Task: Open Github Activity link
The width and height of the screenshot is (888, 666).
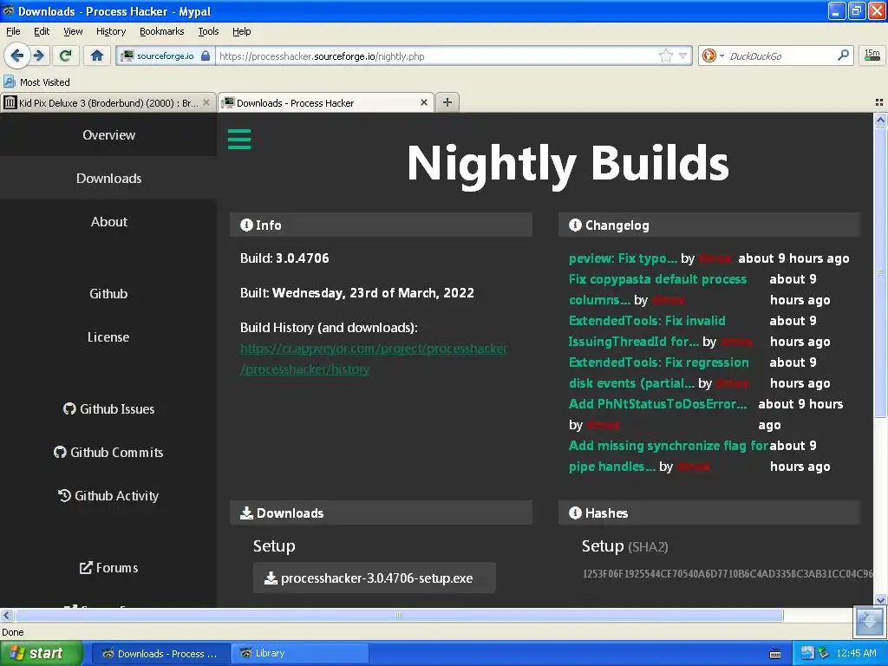Action: click(108, 495)
